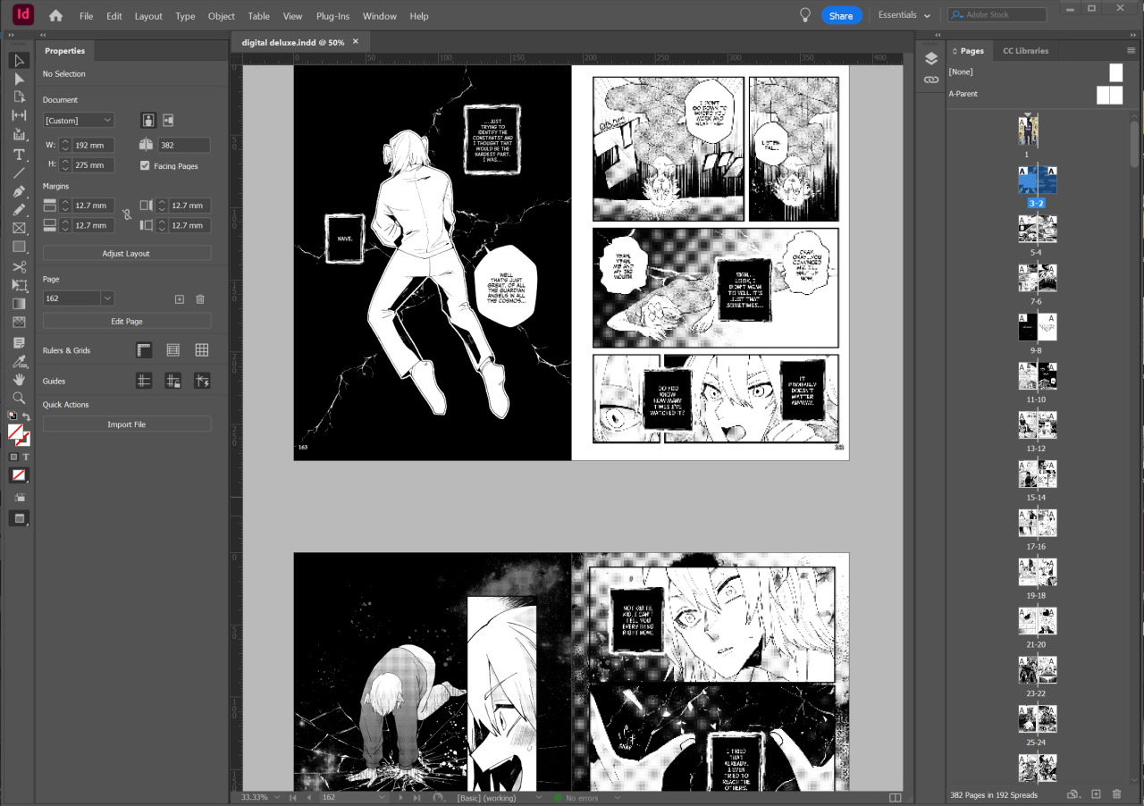
Task: Toggle Show Document Grid button
Action: point(202,350)
